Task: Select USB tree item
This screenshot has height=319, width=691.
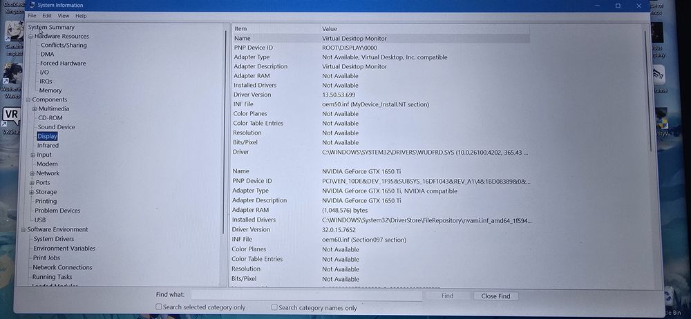Action: click(40, 220)
